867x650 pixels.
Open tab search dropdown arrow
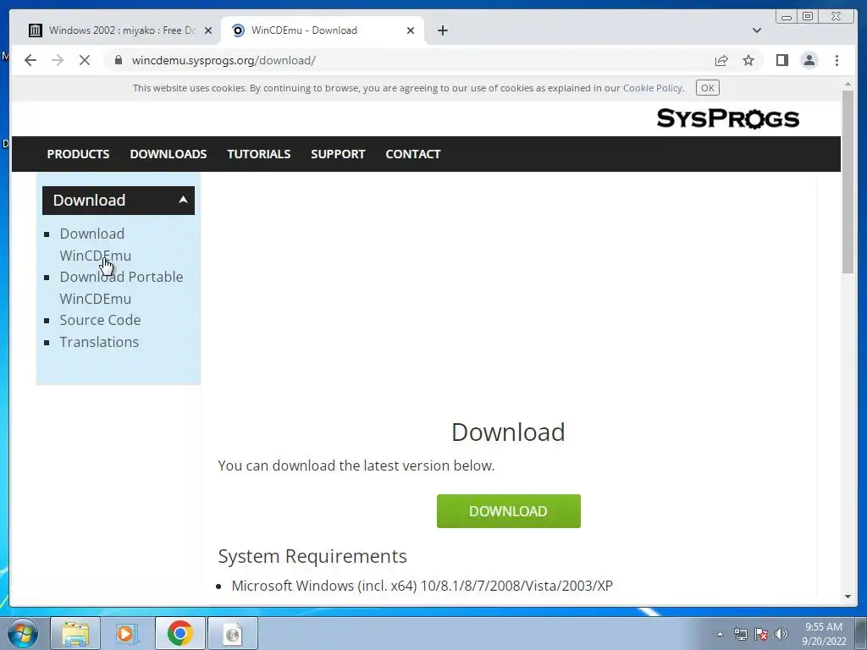(x=757, y=30)
